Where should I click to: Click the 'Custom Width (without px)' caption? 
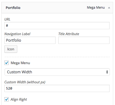[x=25, y=82]
